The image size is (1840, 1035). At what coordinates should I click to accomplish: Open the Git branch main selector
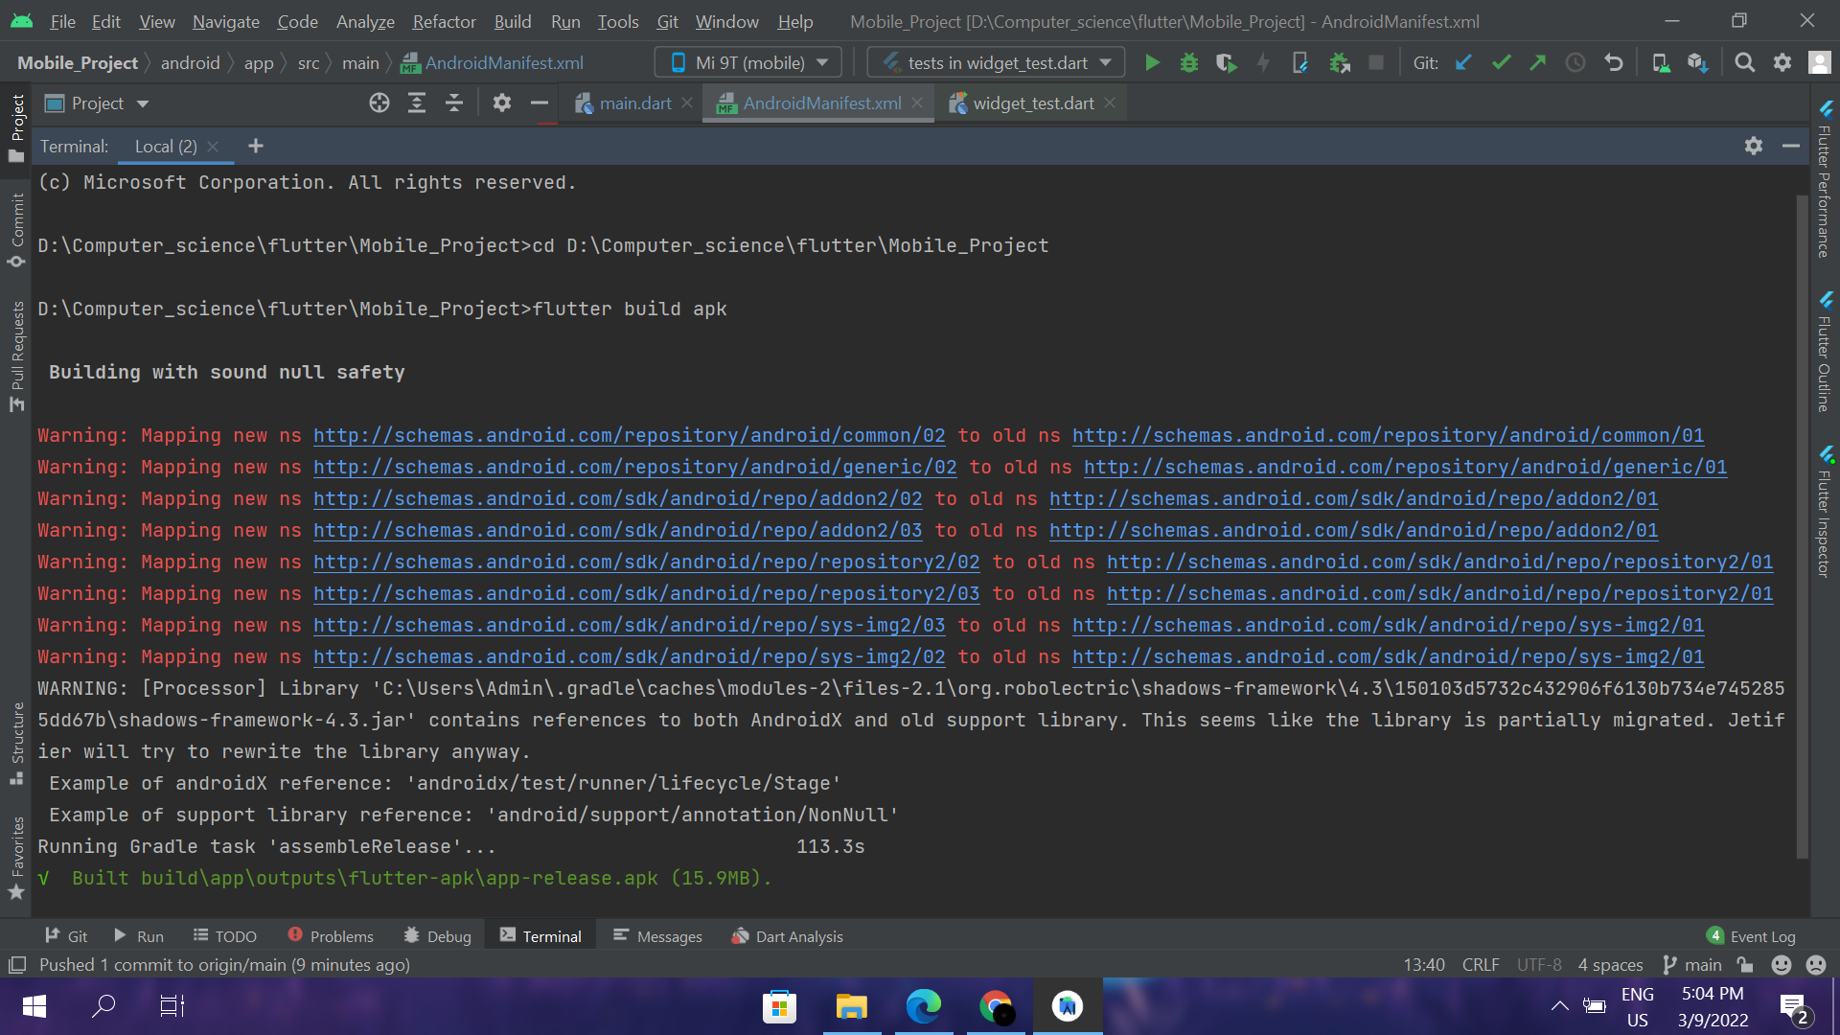[1692, 965]
